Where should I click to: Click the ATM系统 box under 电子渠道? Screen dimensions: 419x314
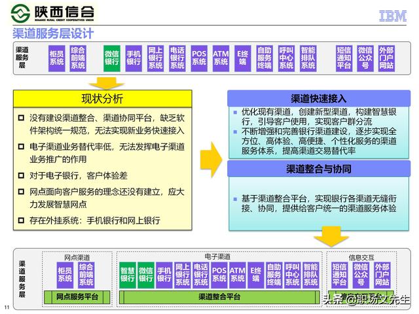[x=238, y=275]
